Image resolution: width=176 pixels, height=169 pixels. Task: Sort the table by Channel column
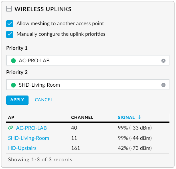coord(82,118)
